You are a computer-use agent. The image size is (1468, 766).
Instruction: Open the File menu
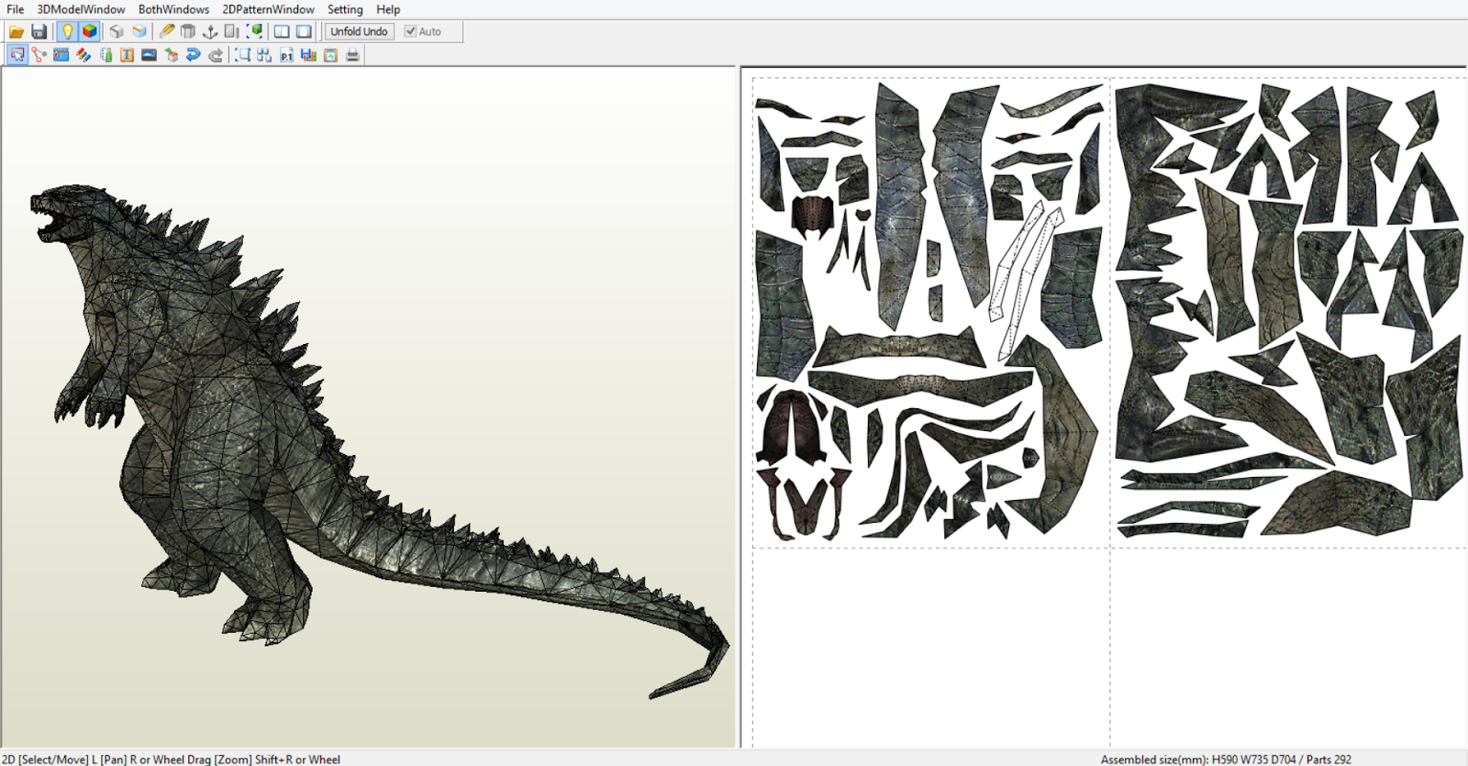tap(16, 9)
